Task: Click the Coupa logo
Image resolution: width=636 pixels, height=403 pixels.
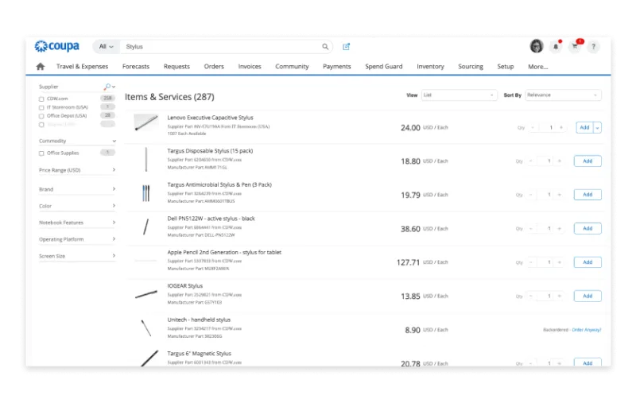Action: [56, 46]
